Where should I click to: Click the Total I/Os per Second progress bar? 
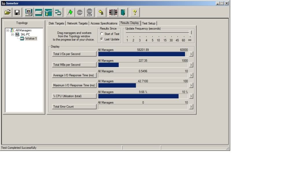click(143, 54)
